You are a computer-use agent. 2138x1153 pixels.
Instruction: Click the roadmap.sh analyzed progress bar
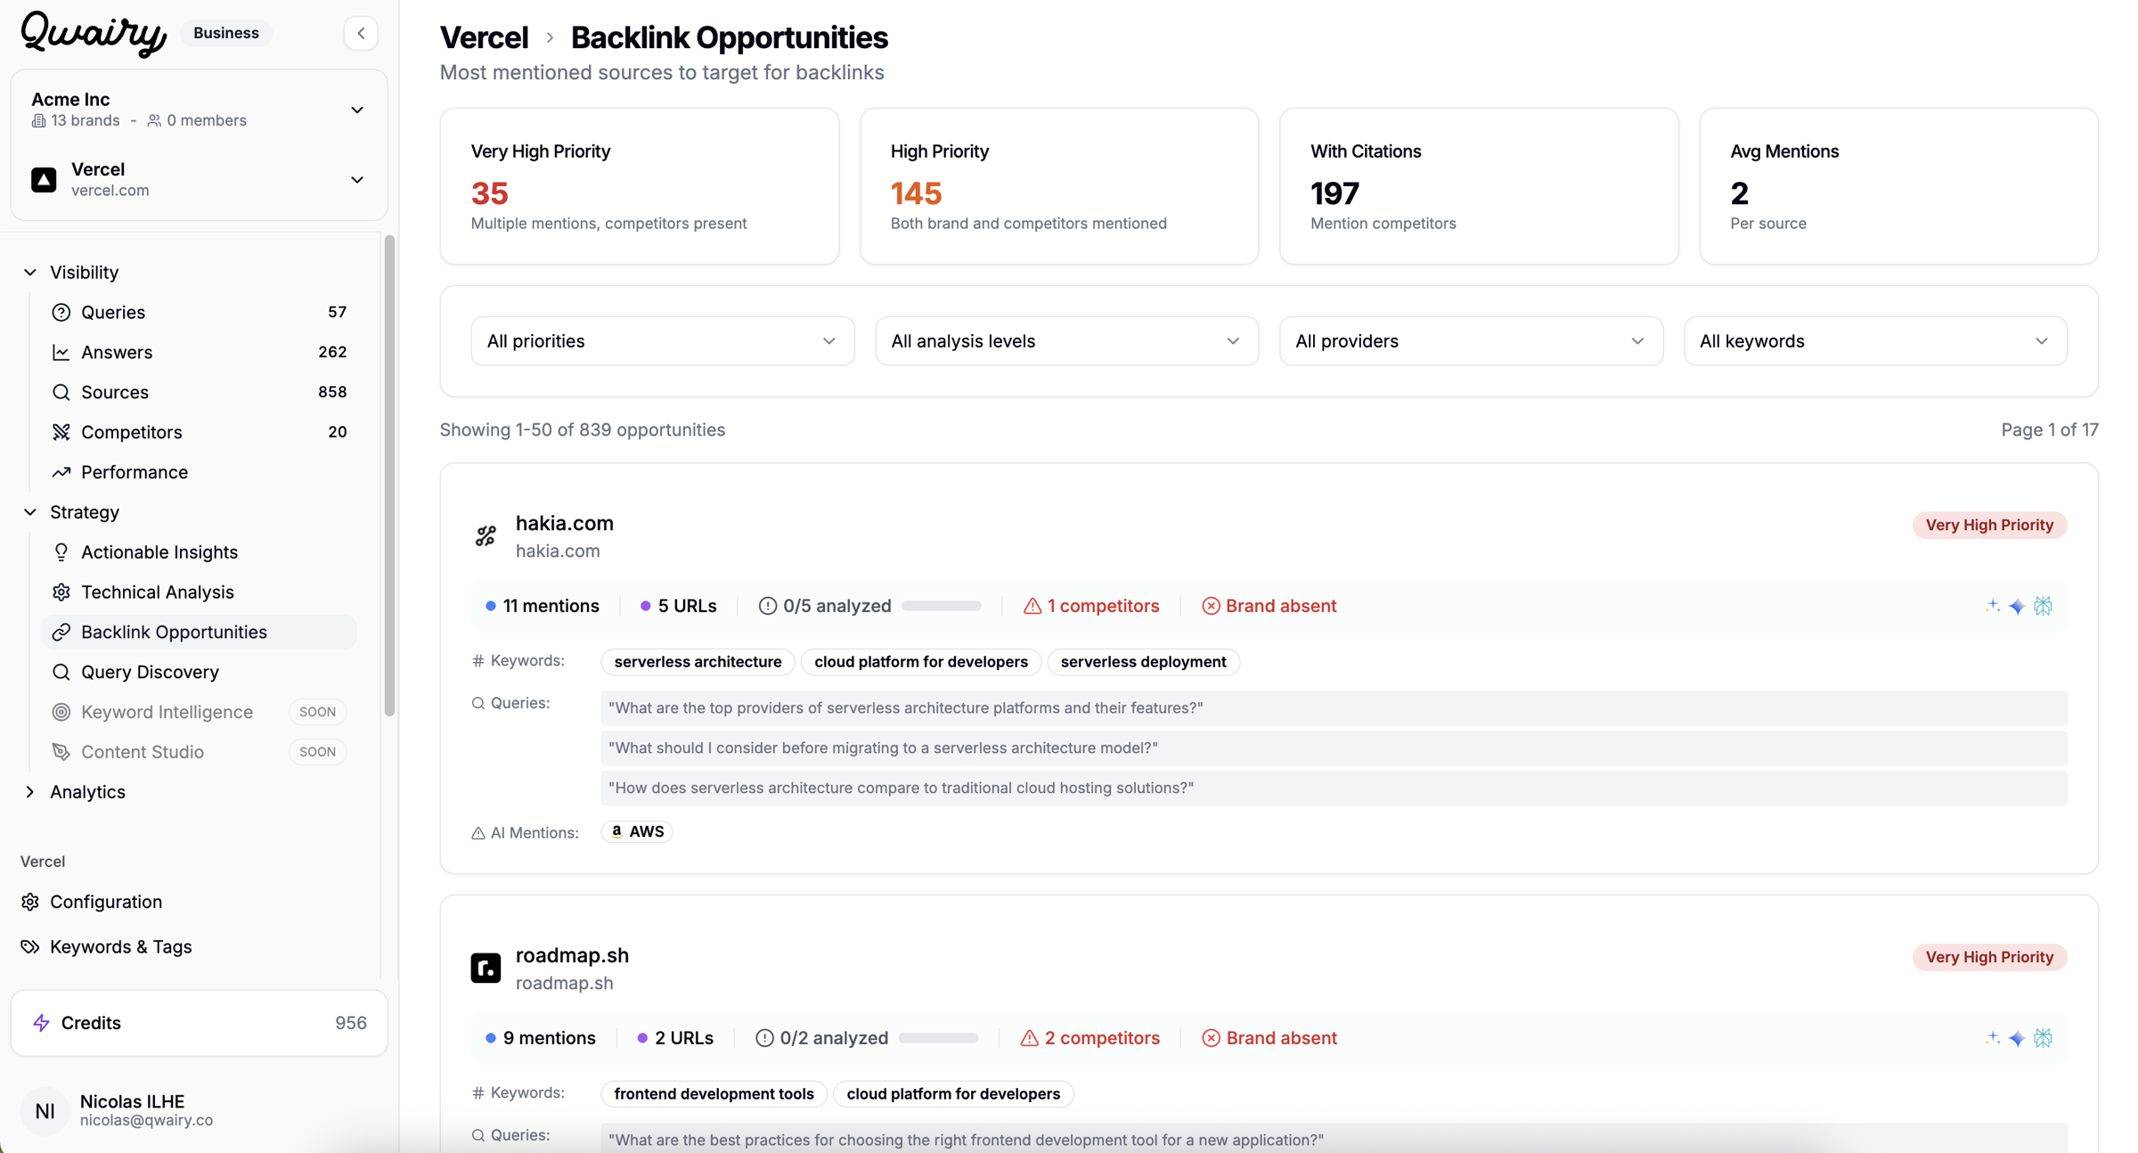point(938,1038)
